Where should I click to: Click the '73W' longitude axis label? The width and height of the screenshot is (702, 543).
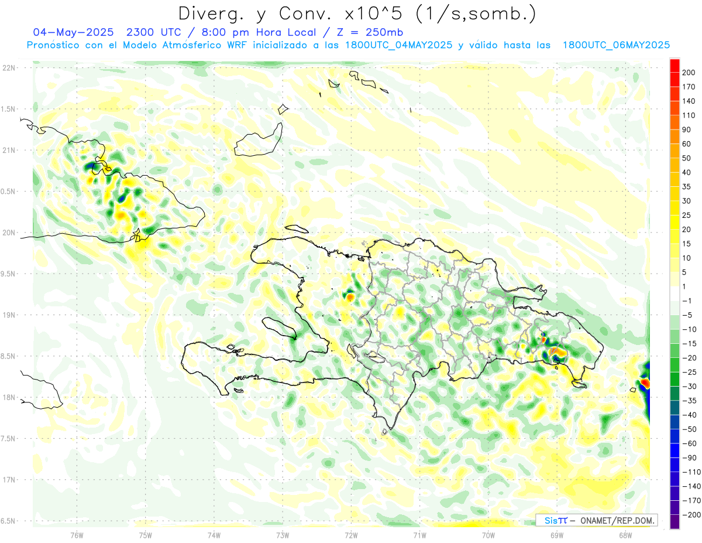[x=283, y=535]
